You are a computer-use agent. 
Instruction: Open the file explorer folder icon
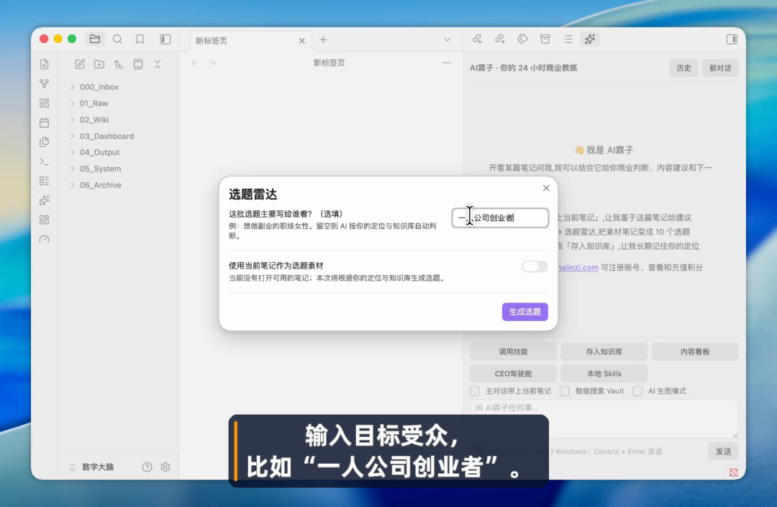tap(95, 39)
